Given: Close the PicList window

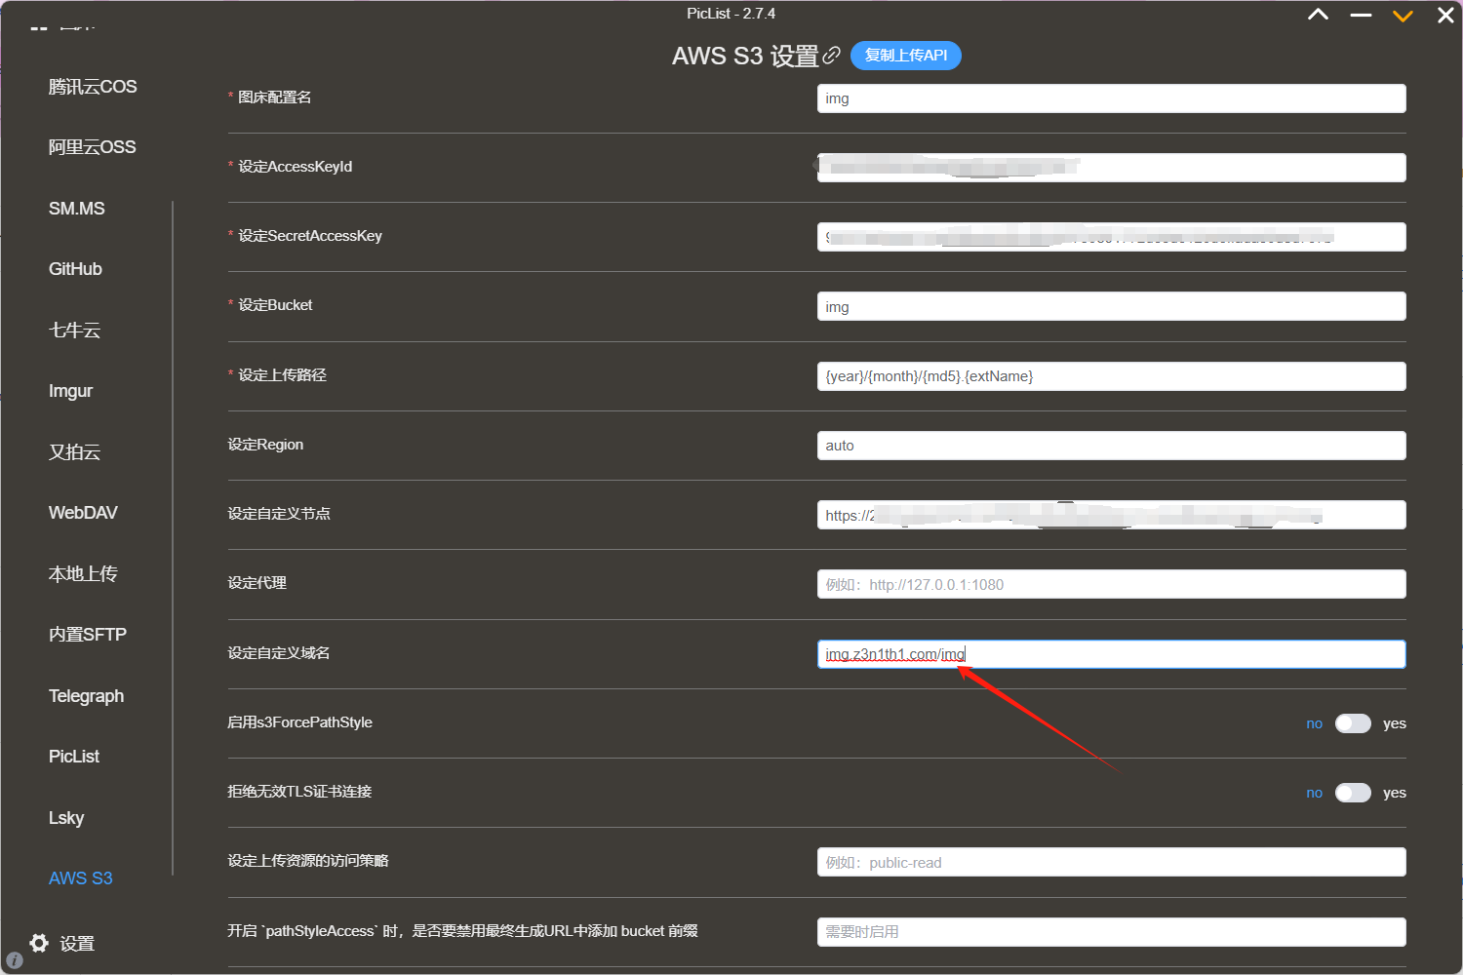Looking at the screenshot, I should pos(1445,16).
